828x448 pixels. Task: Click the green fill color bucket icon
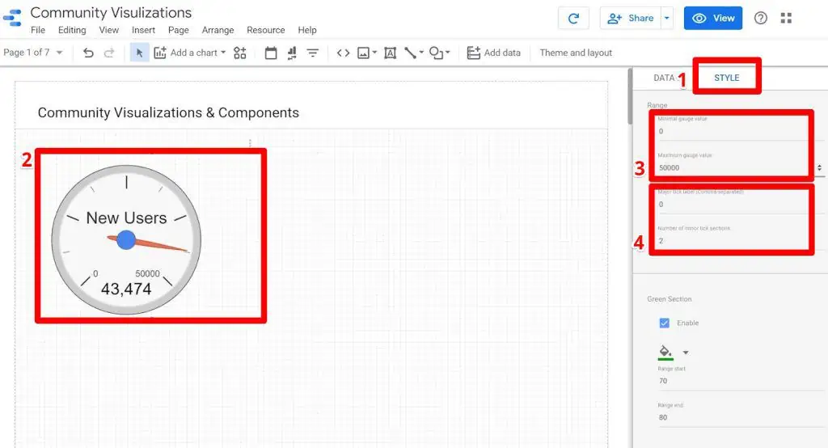(665, 352)
